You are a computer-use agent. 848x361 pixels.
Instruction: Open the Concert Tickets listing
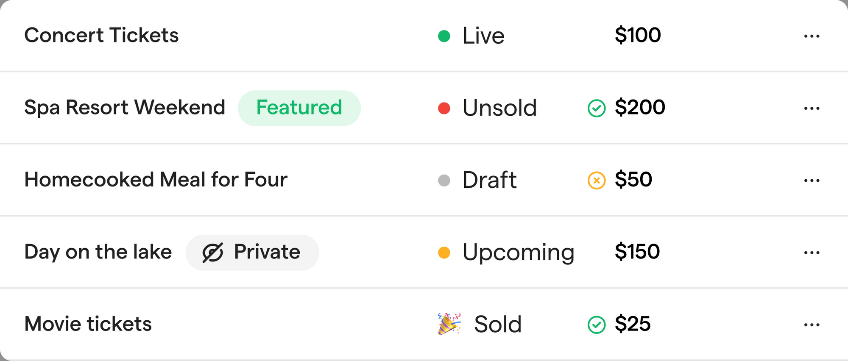(101, 35)
